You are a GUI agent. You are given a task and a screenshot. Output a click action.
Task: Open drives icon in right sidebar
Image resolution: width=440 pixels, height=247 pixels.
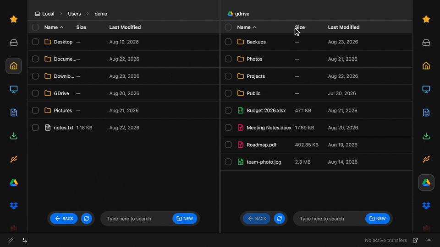click(x=426, y=43)
